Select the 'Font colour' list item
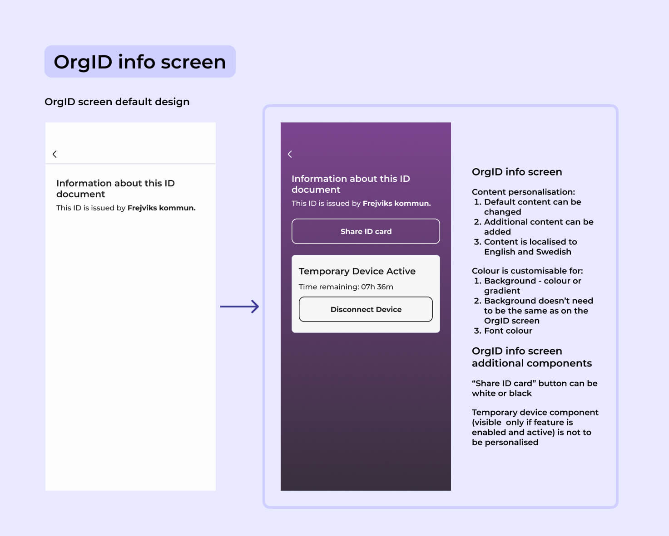669x536 pixels. click(508, 331)
